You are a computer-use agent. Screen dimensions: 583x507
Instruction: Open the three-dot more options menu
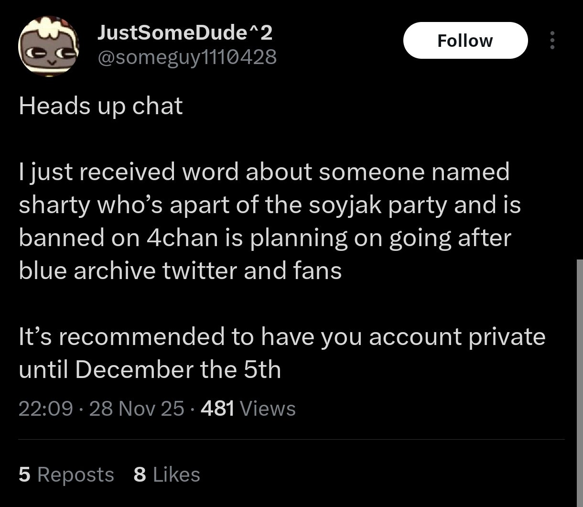(552, 41)
